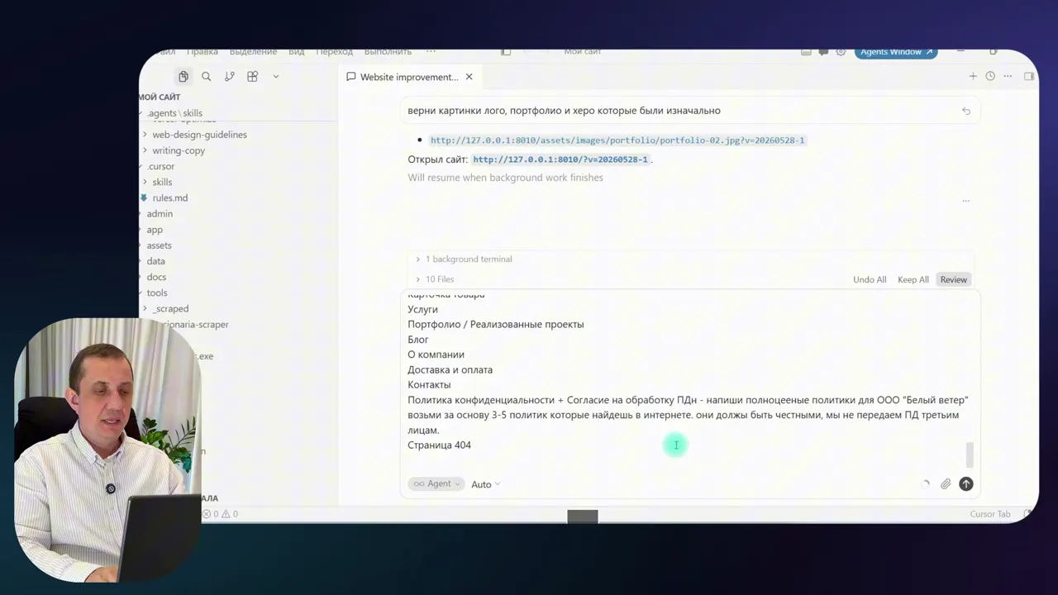Open the Extensions blocks icon
Viewport: 1058px width, 595px height.
[253, 77]
